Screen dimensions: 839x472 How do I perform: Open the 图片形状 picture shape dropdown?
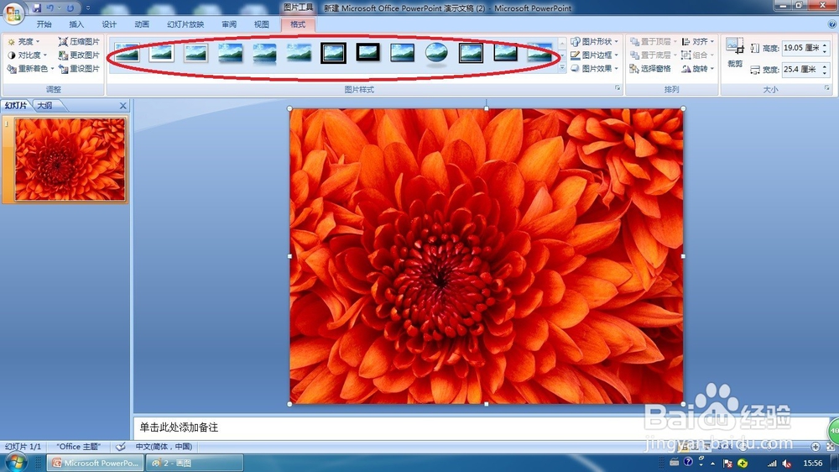tap(595, 41)
